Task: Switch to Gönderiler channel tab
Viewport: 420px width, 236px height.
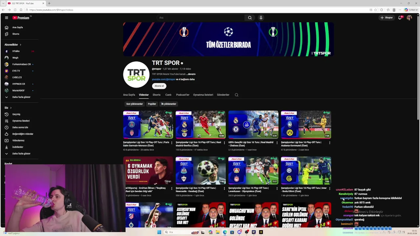Action: 223,95
